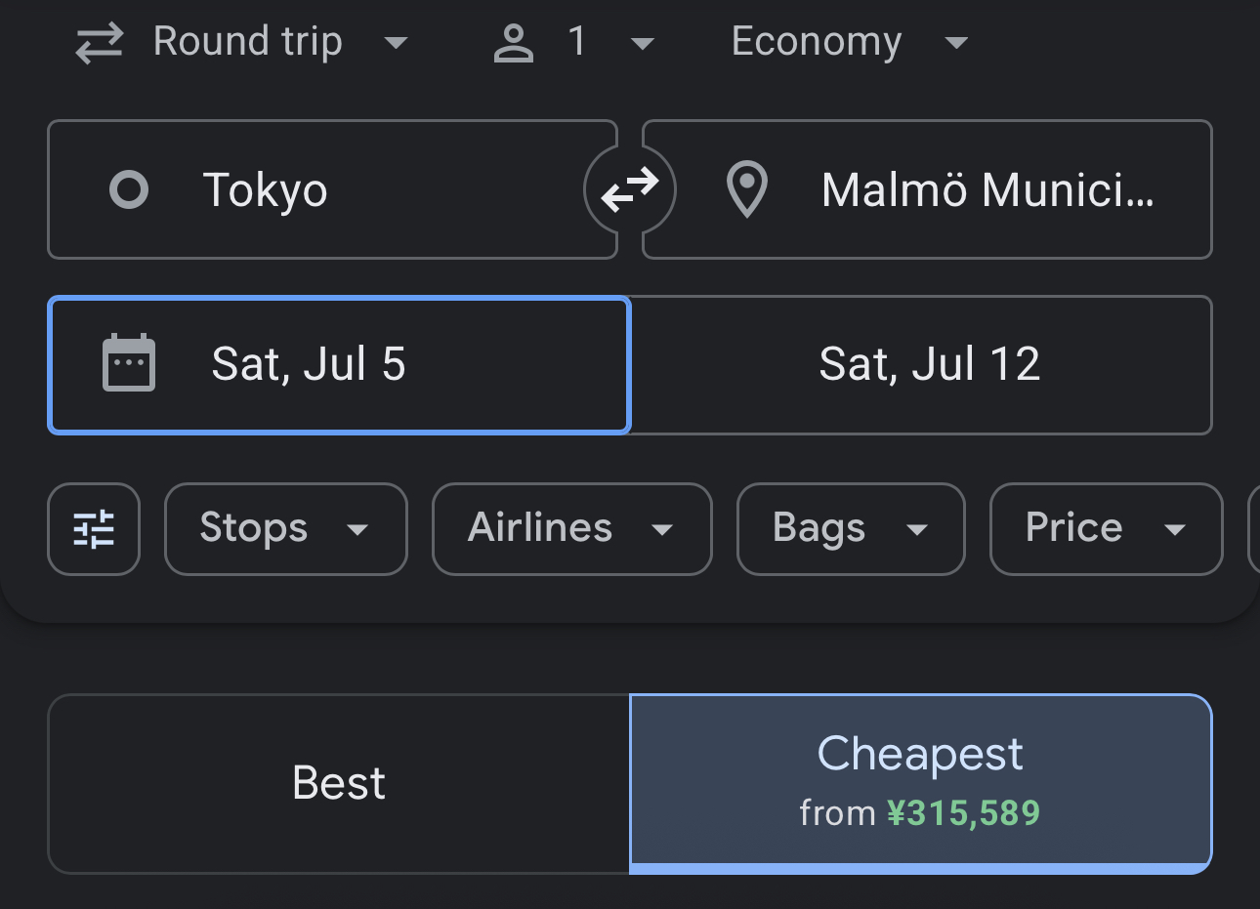Open the Economy cabin class dropdown

(x=849, y=42)
